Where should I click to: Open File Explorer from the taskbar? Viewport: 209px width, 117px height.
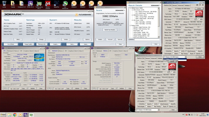pos(9,115)
